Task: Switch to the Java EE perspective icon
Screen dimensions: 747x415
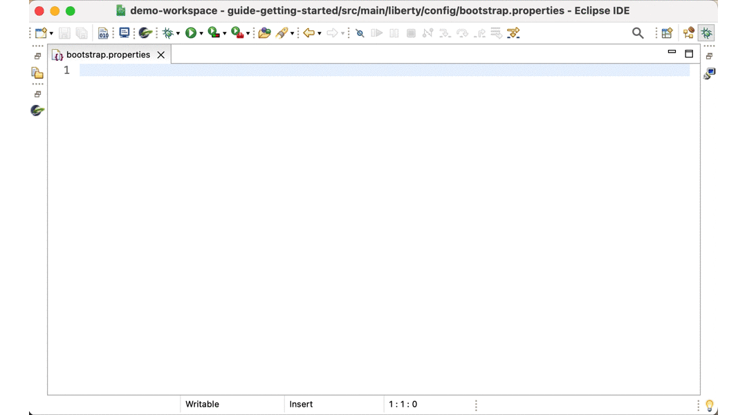Action: [x=688, y=33]
